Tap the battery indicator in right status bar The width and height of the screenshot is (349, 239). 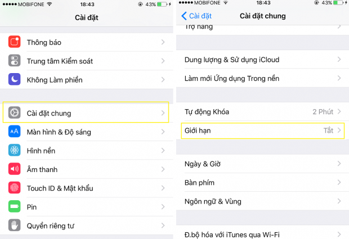click(338, 3)
